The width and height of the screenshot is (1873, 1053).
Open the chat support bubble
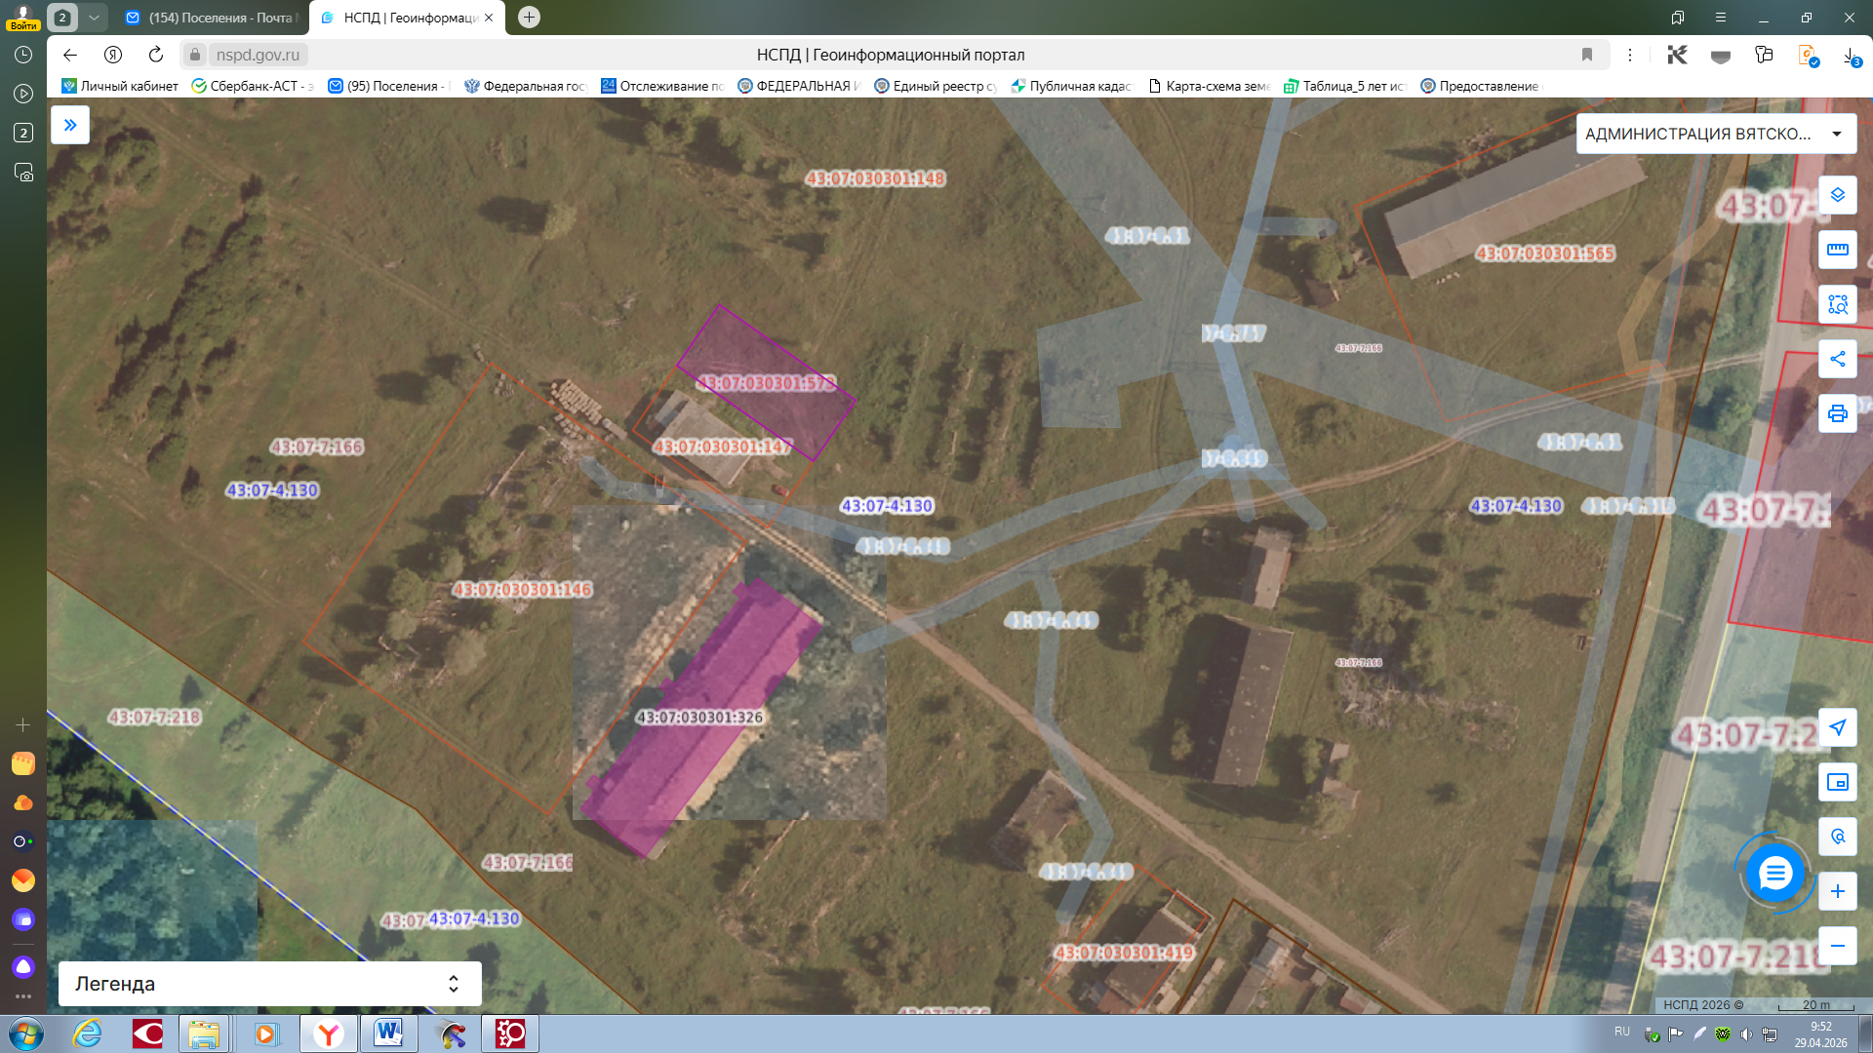pos(1774,873)
